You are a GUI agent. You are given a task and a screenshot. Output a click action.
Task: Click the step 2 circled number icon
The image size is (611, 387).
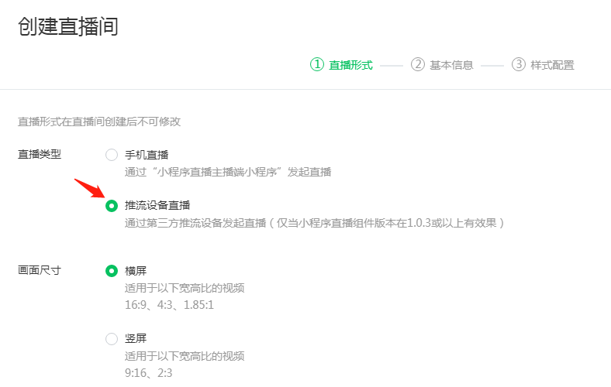pos(418,65)
